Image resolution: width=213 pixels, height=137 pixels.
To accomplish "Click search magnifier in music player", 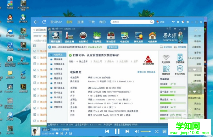I will tap(151, 22).
